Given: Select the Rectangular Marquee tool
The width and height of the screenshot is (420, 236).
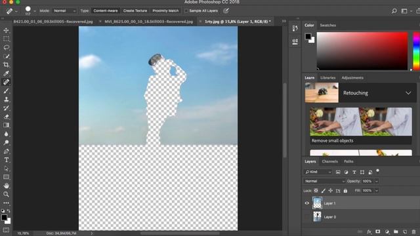Looking at the screenshot, I should coord(6,39).
